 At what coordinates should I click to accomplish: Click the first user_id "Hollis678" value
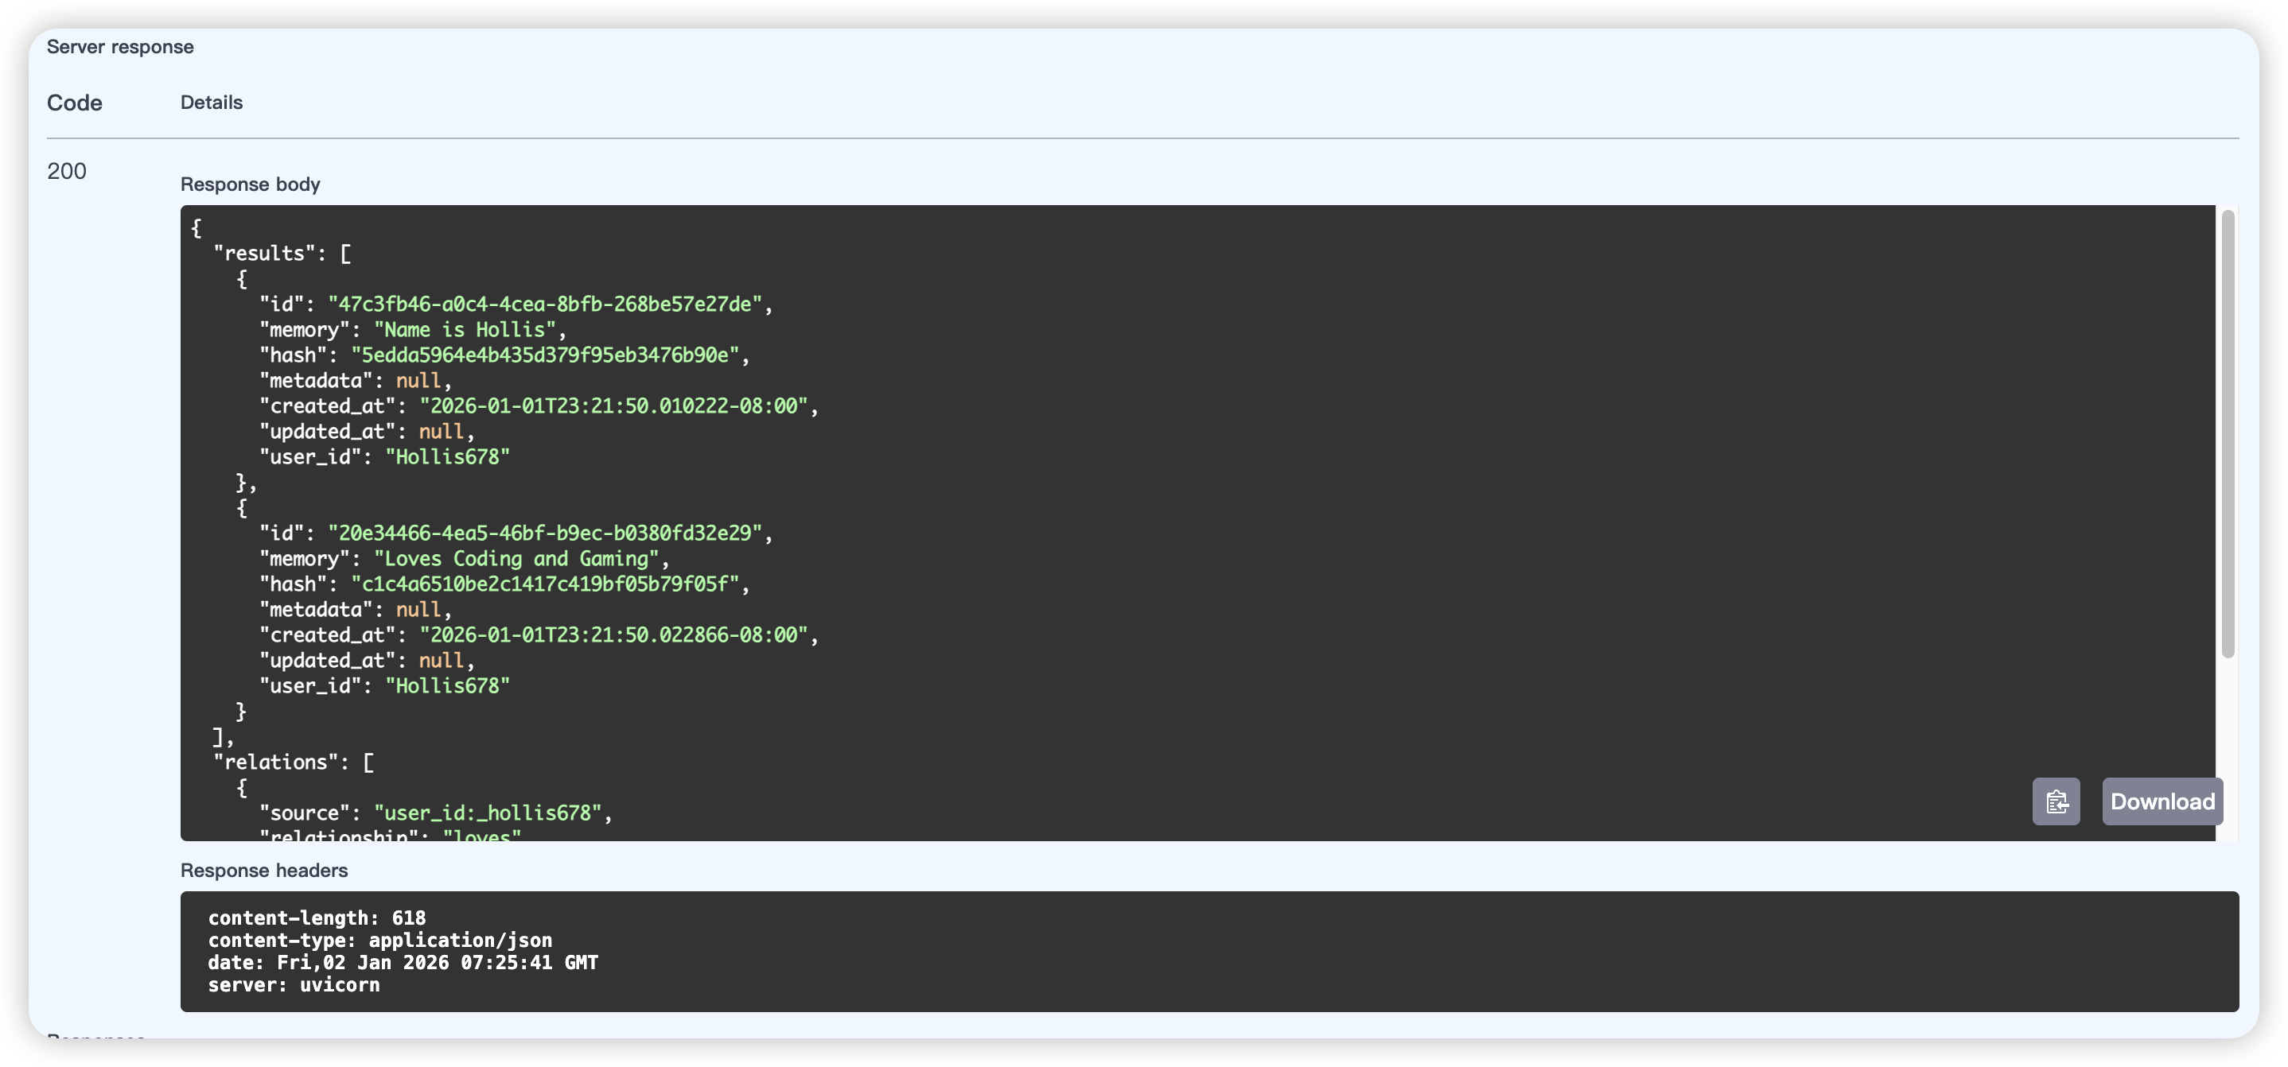(448, 457)
